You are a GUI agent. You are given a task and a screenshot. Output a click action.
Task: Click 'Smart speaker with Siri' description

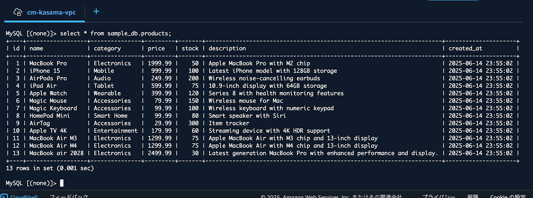pyautogui.click(x=247, y=116)
